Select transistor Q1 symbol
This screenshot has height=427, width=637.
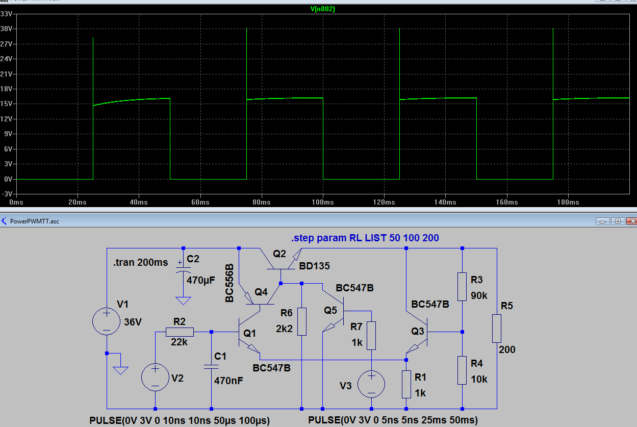pyautogui.click(x=249, y=335)
